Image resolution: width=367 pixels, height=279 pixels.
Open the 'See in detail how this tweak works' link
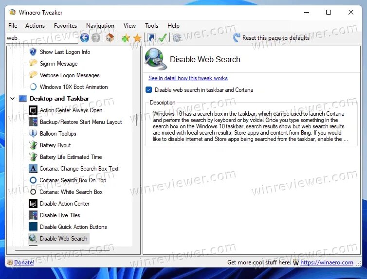188,78
